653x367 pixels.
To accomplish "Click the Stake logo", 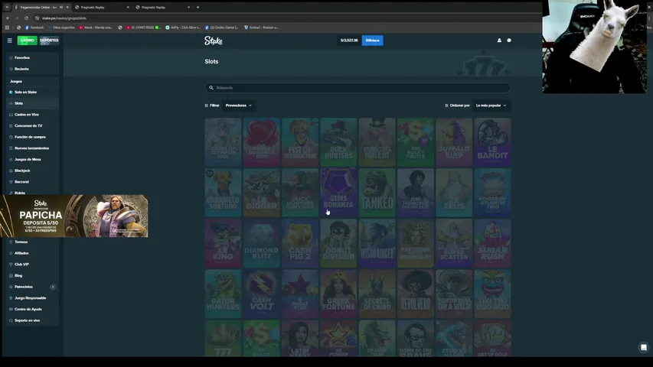I will coord(214,41).
